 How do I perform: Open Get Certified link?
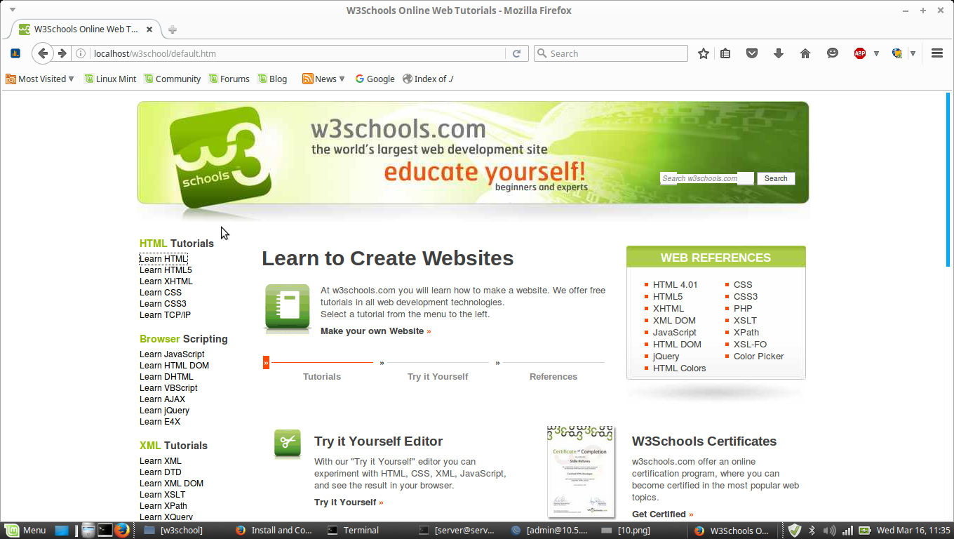coord(662,514)
